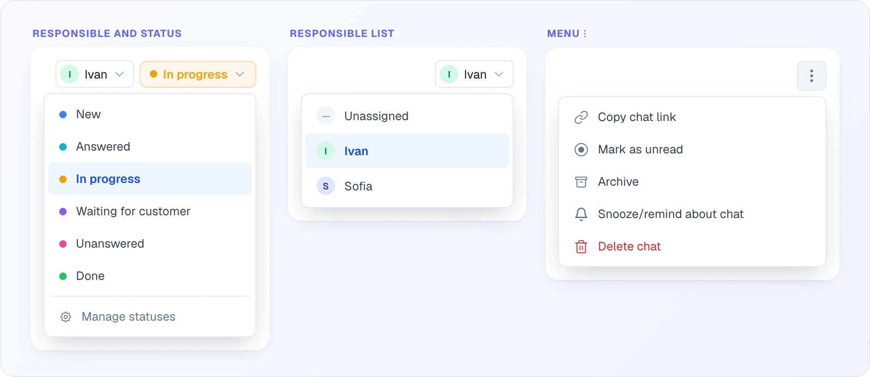Screen dimensions: 870x377
Task: Choose Copy chat link
Action: 692,117
